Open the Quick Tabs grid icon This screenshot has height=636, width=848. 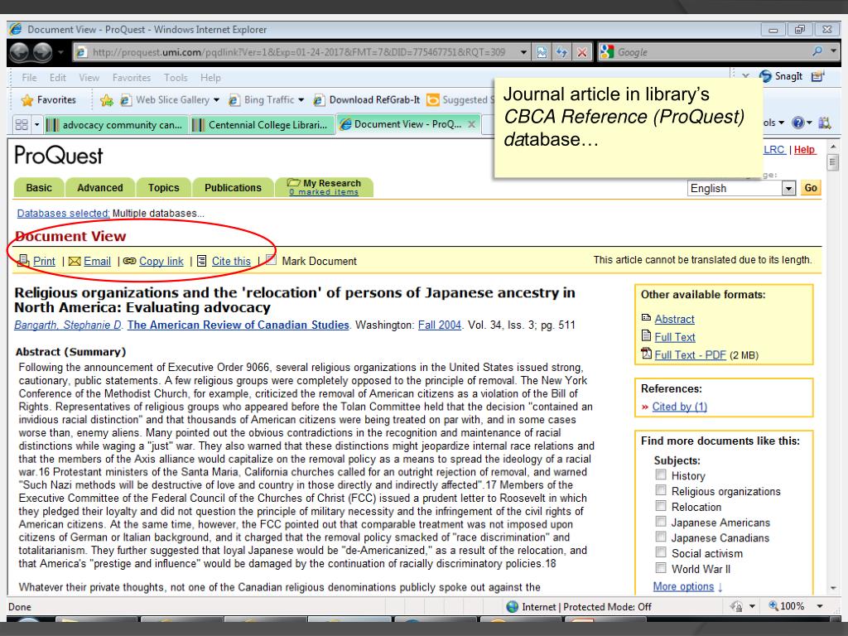tap(22, 125)
